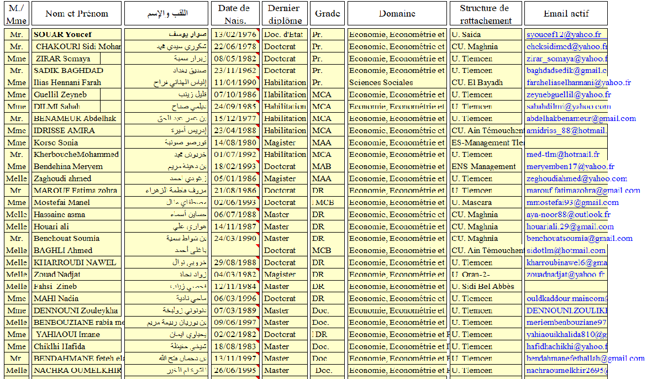Viewport: 647px width, 379px height.
Task: Click the 'Nom et Prénom' column header
Action: click(76, 14)
